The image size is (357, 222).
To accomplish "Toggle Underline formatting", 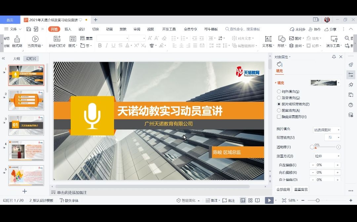I will 113,46.
